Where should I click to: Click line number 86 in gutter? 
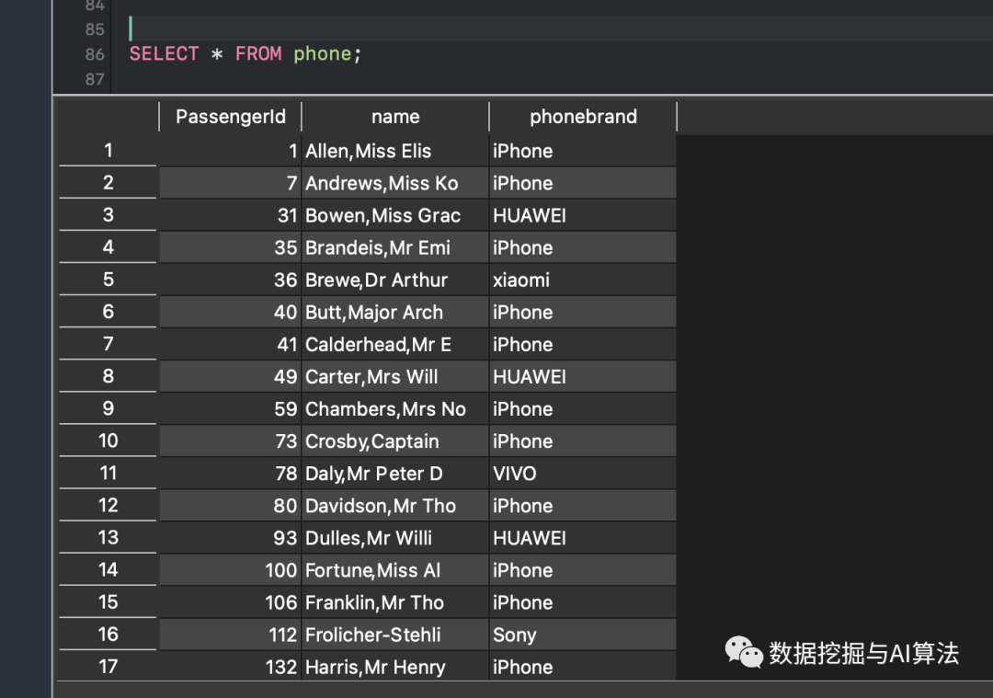95,54
